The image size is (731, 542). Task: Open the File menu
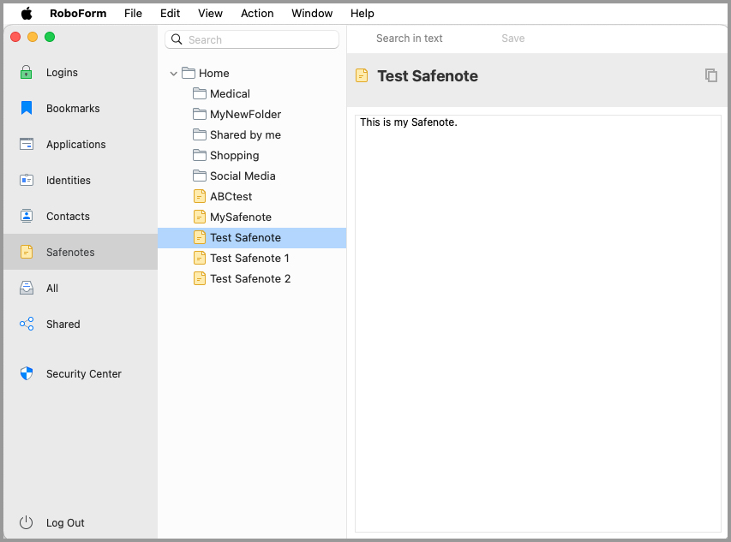133,14
